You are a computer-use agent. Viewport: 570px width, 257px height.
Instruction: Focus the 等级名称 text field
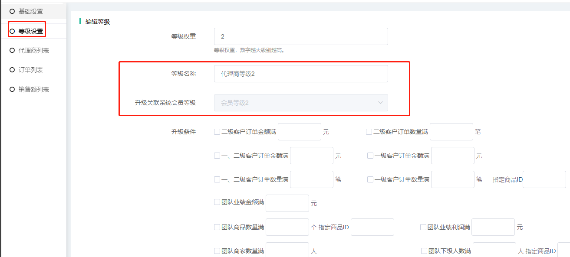pos(301,74)
